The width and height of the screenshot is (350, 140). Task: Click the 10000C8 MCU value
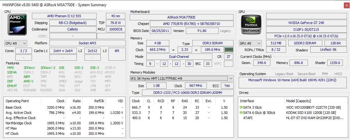pos(116,29)
